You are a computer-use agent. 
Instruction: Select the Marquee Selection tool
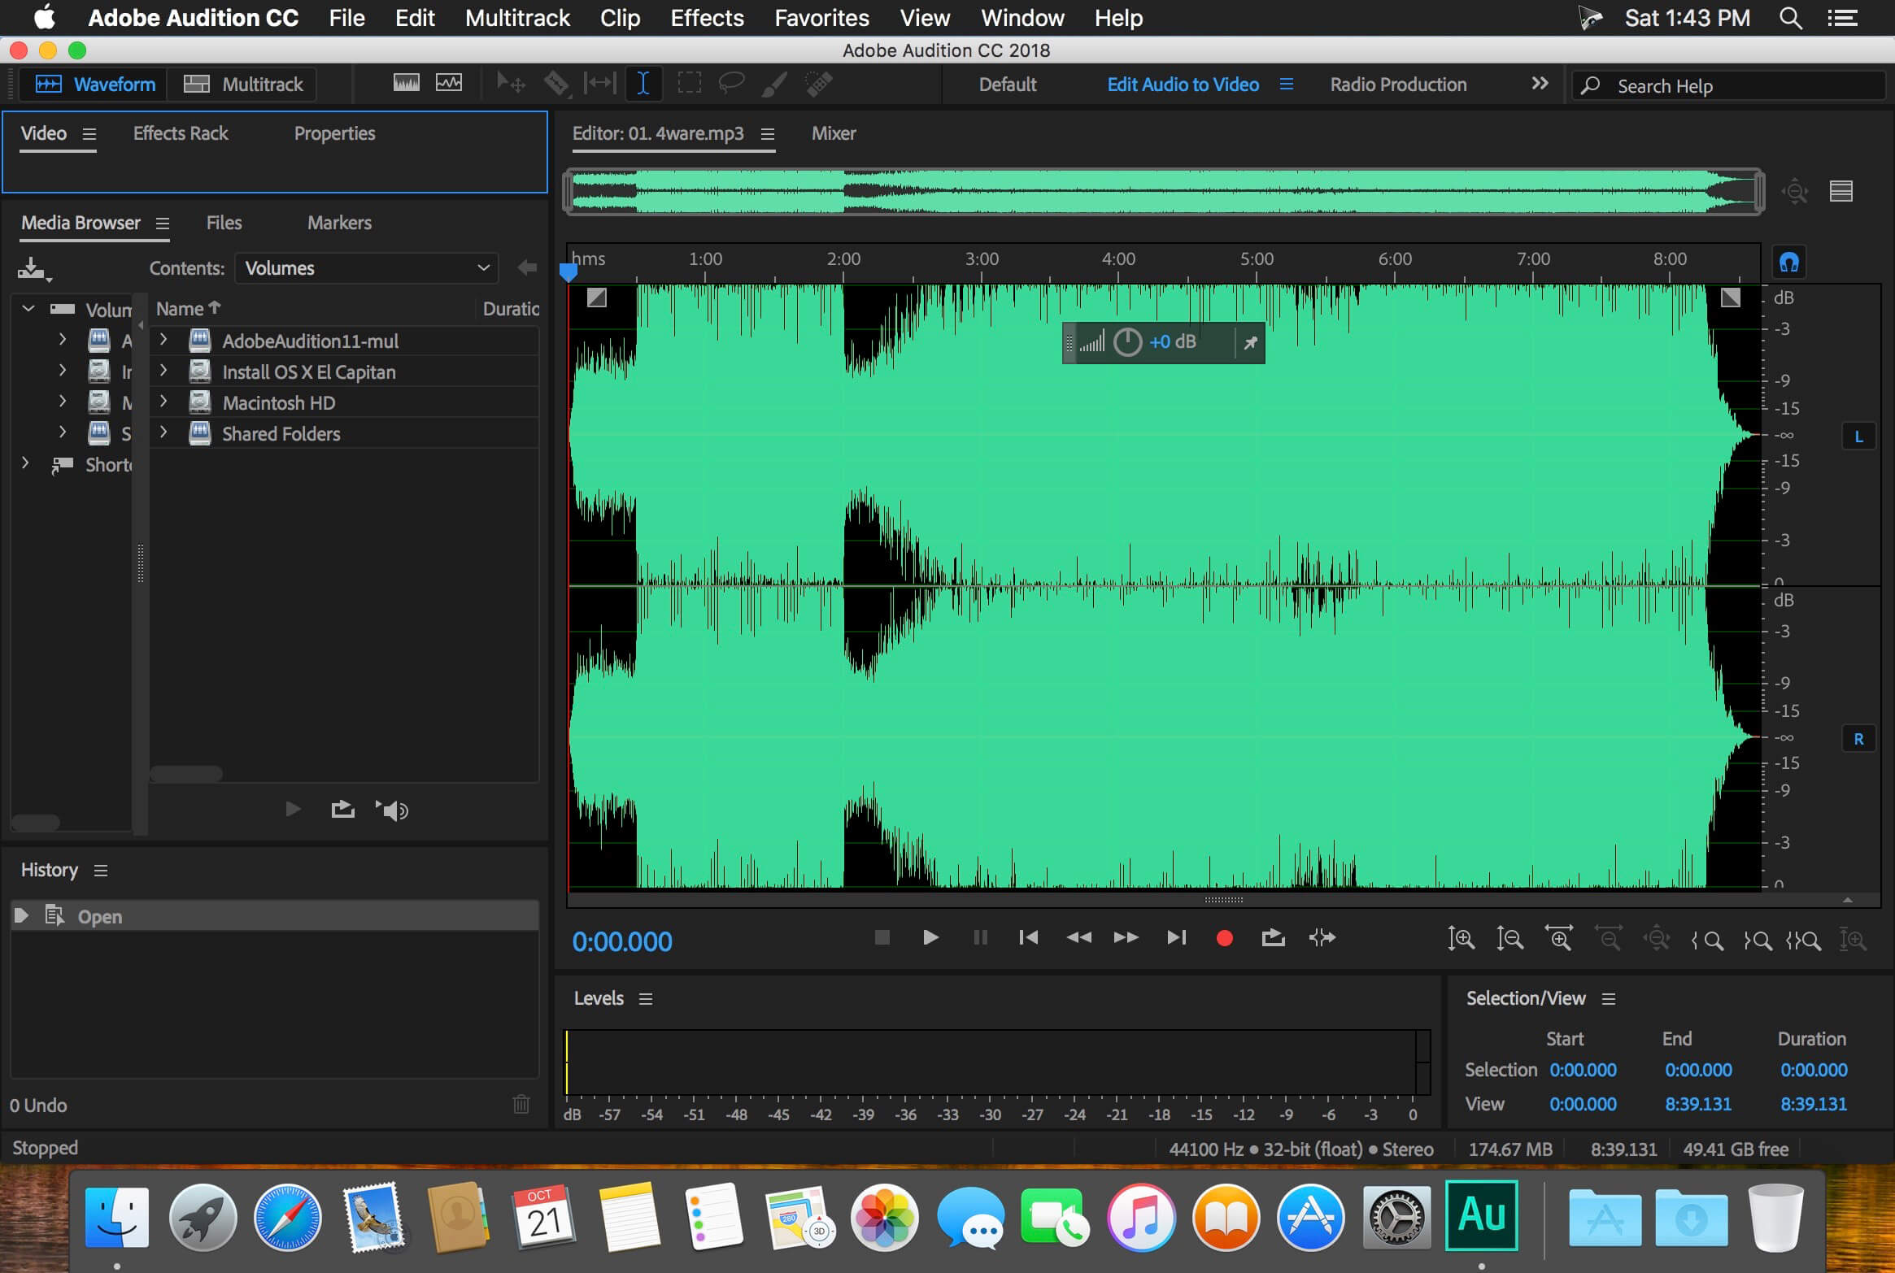(x=689, y=84)
